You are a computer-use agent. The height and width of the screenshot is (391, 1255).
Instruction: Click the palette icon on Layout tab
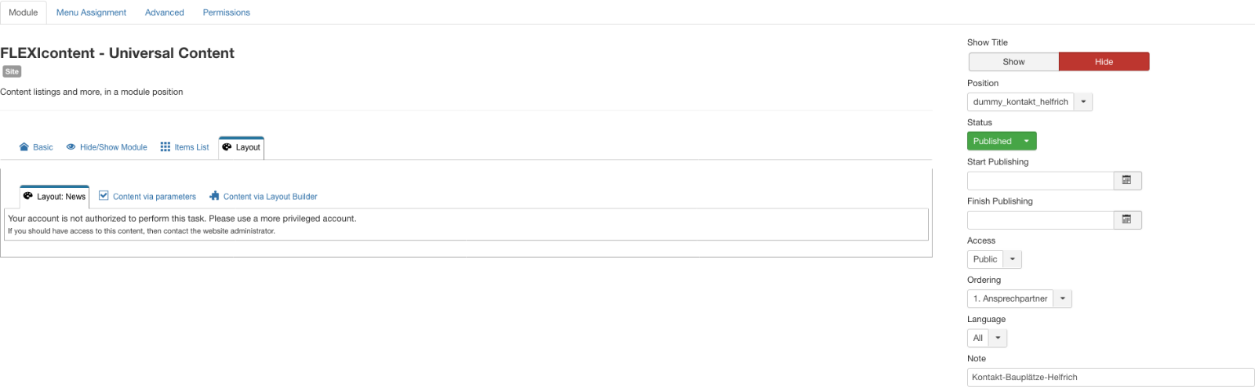coord(227,147)
